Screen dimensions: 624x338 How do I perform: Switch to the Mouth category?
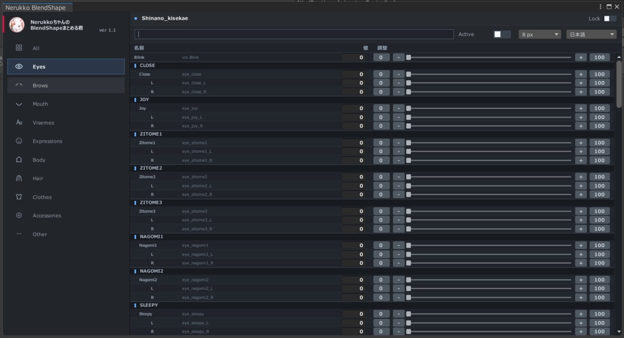pos(66,104)
